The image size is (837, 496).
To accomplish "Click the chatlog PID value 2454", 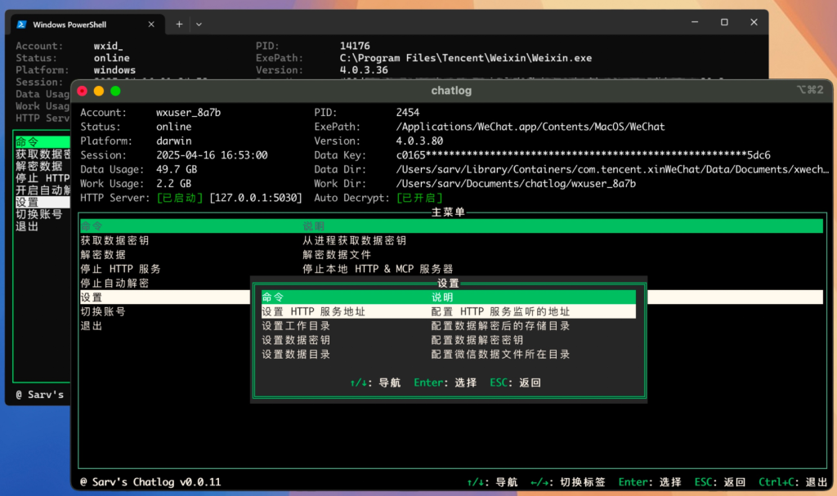I will (x=408, y=113).
